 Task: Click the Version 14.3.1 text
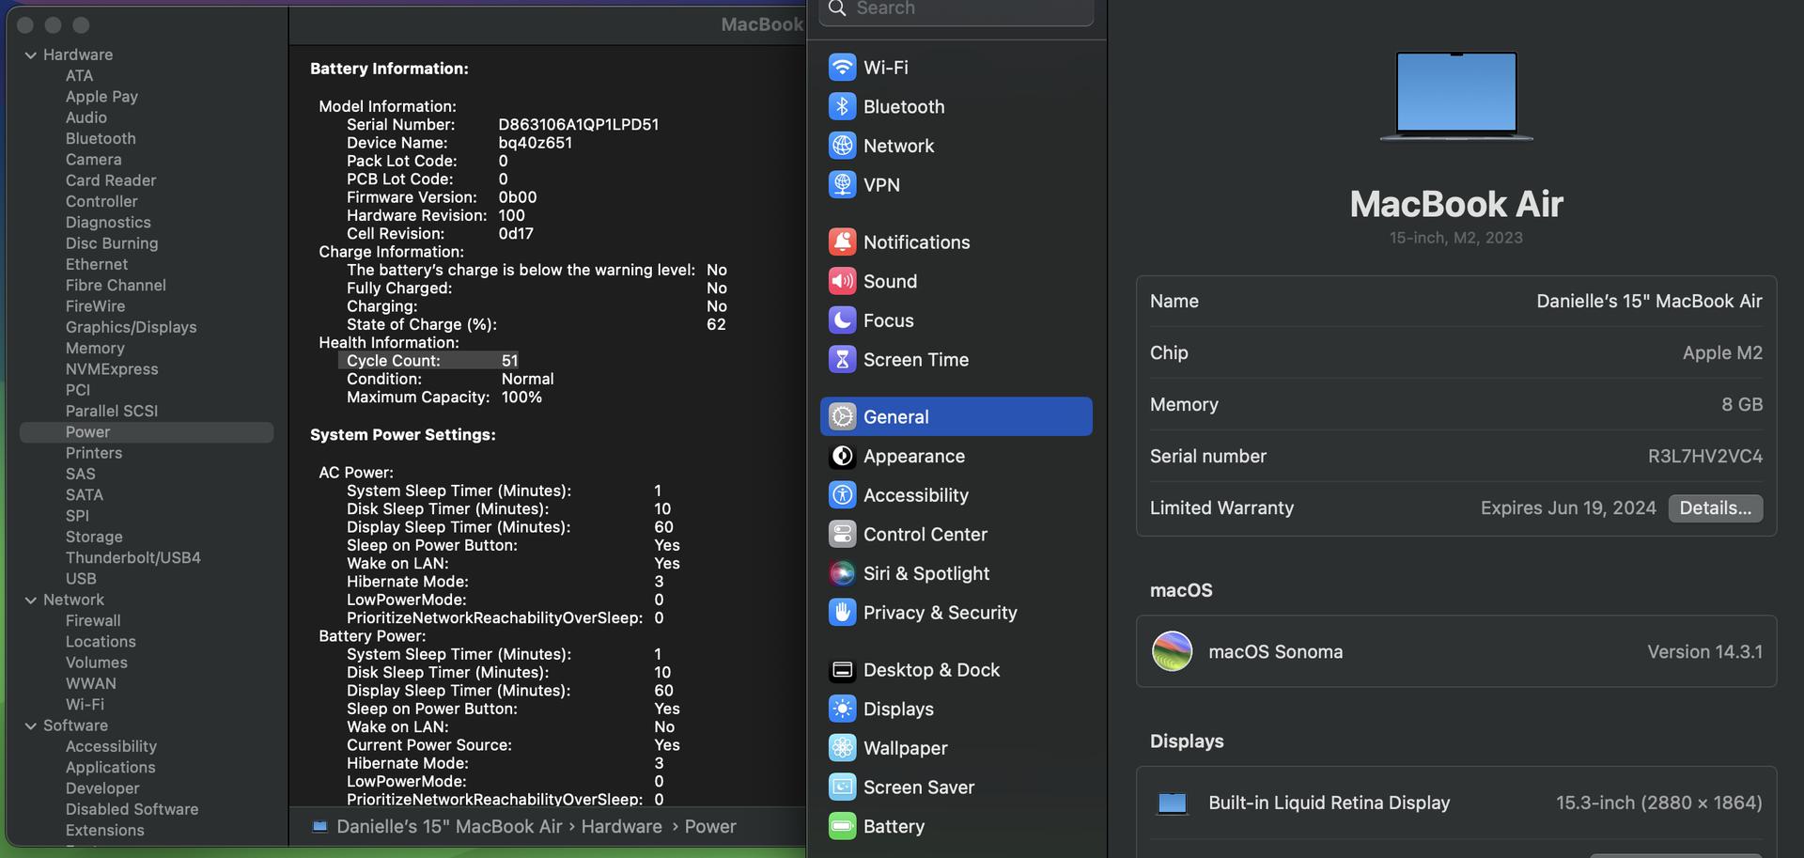click(x=1704, y=652)
